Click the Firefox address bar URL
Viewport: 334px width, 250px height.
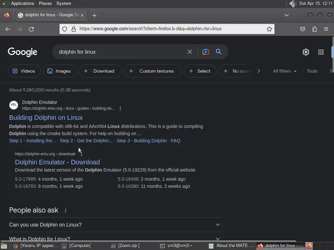click(x=151, y=29)
